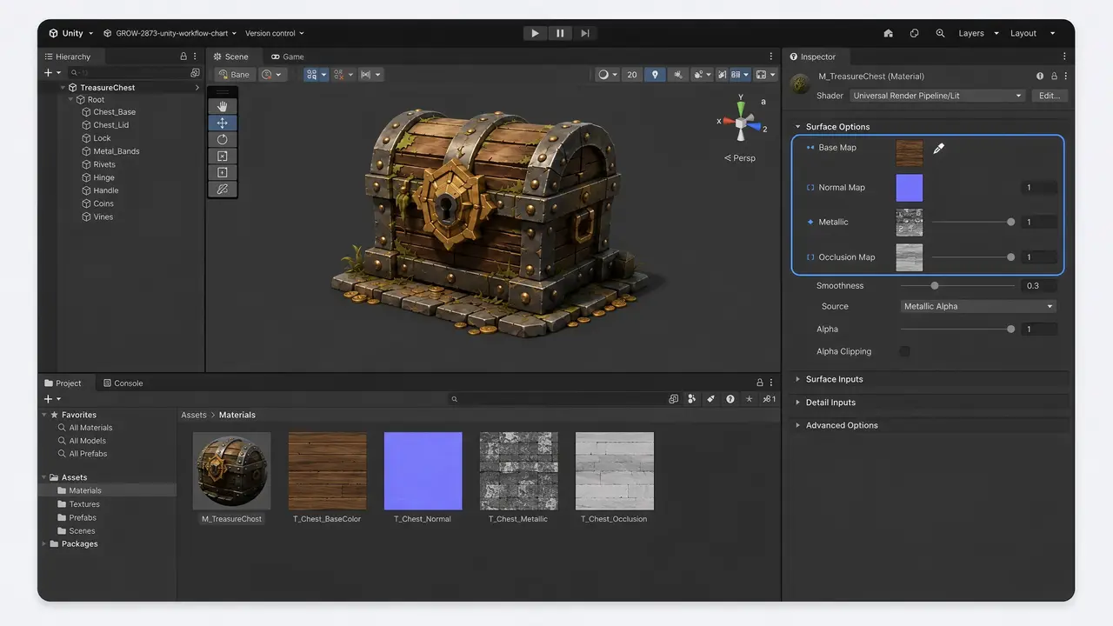
Task: Switch to the Console tab
Action: [x=123, y=383]
